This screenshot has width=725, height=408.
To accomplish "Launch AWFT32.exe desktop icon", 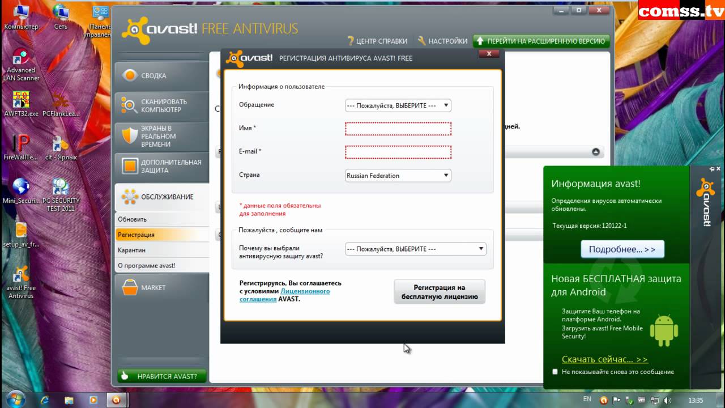I will (x=21, y=104).
